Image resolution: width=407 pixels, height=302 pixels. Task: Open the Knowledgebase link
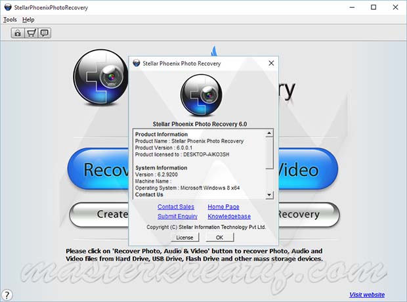coord(229,216)
